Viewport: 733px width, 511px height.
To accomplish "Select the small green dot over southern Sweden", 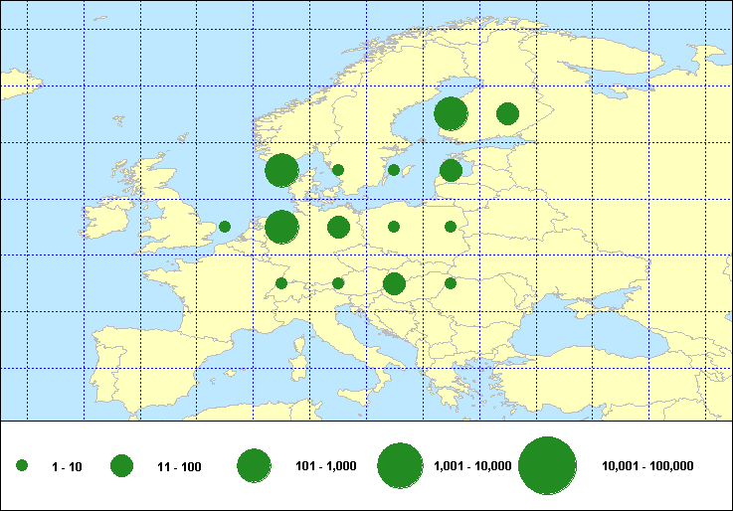I will pyautogui.click(x=338, y=170).
